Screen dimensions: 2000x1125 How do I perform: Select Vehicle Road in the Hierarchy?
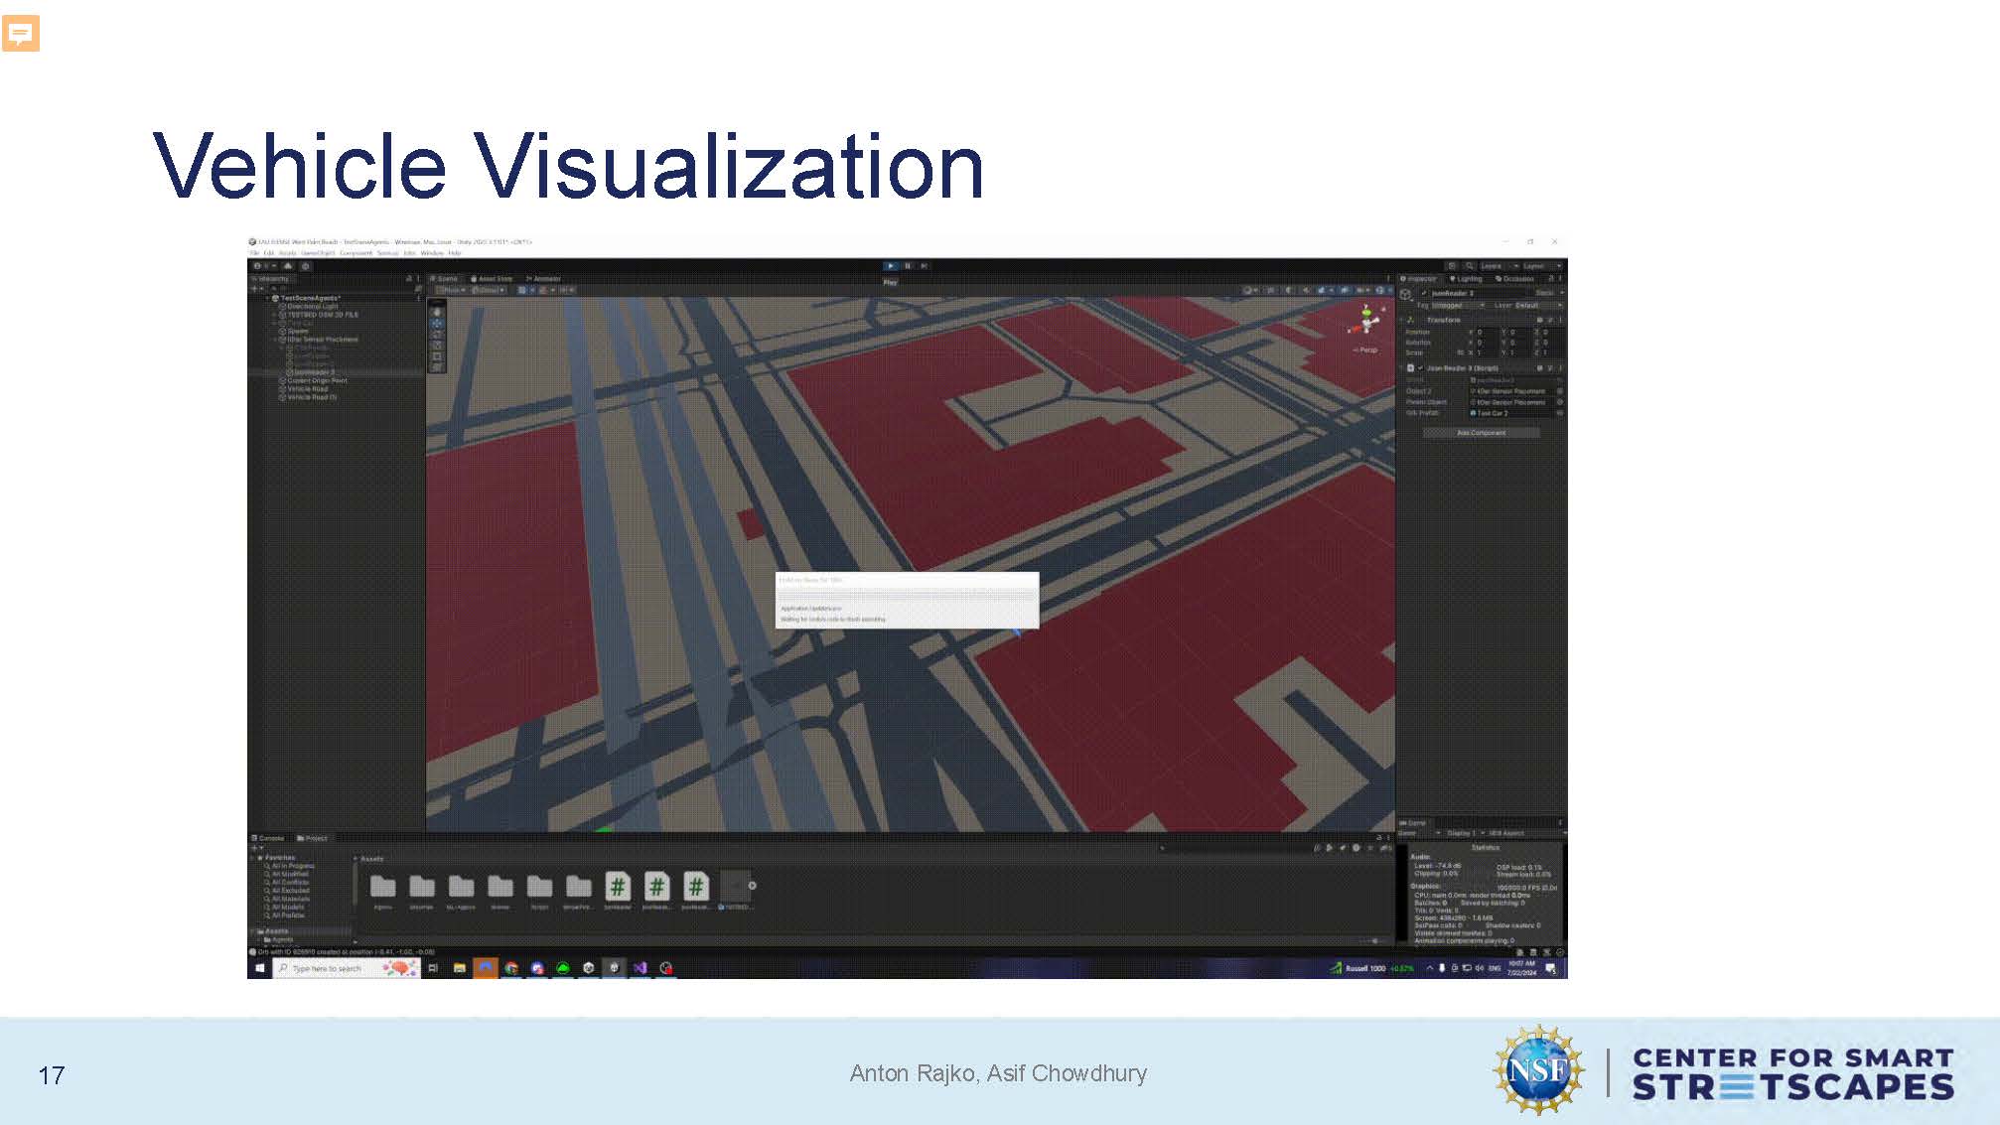tap(307, 389)
